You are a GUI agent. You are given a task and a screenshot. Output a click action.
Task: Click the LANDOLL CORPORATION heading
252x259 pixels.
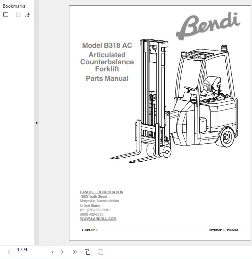102,192
